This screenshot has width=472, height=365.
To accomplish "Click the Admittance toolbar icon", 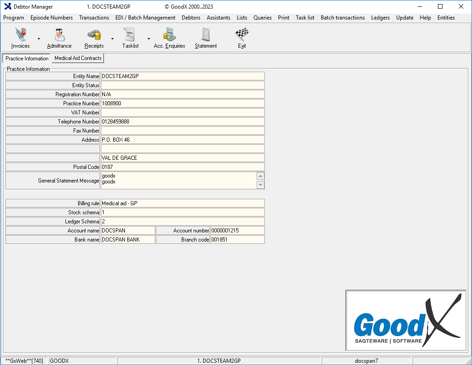I will click(x=59, y=38).
